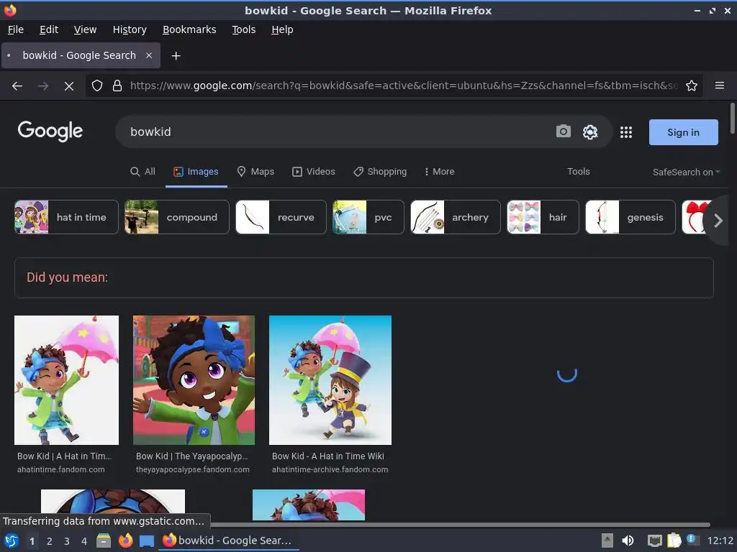Go to the Google logo homepage

50,131
